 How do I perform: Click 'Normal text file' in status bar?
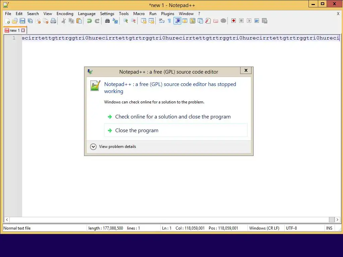pos(17,228)
